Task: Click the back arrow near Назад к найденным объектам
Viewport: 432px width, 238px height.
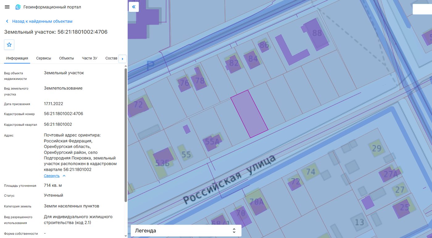Action: pos(7,21)
